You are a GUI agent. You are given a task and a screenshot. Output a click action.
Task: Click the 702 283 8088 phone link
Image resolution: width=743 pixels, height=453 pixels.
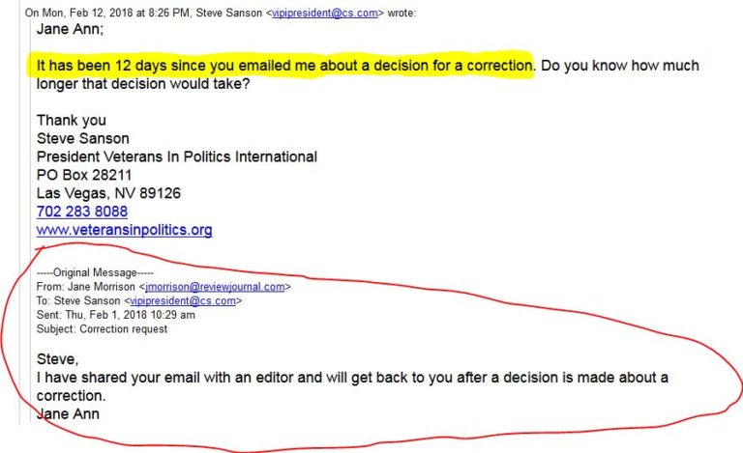tap(82, 212)
